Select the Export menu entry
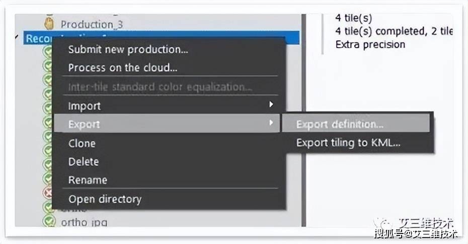The height and width of the screenshot is (244, 468). [167, 124]
